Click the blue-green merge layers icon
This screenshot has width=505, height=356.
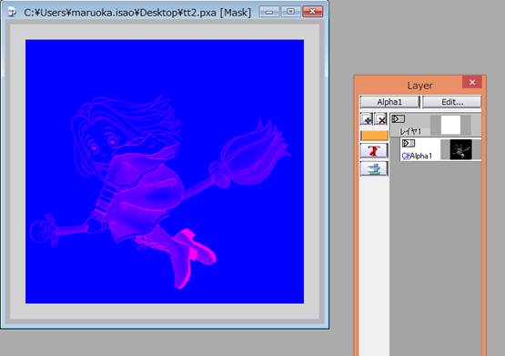tap(374, 168)
